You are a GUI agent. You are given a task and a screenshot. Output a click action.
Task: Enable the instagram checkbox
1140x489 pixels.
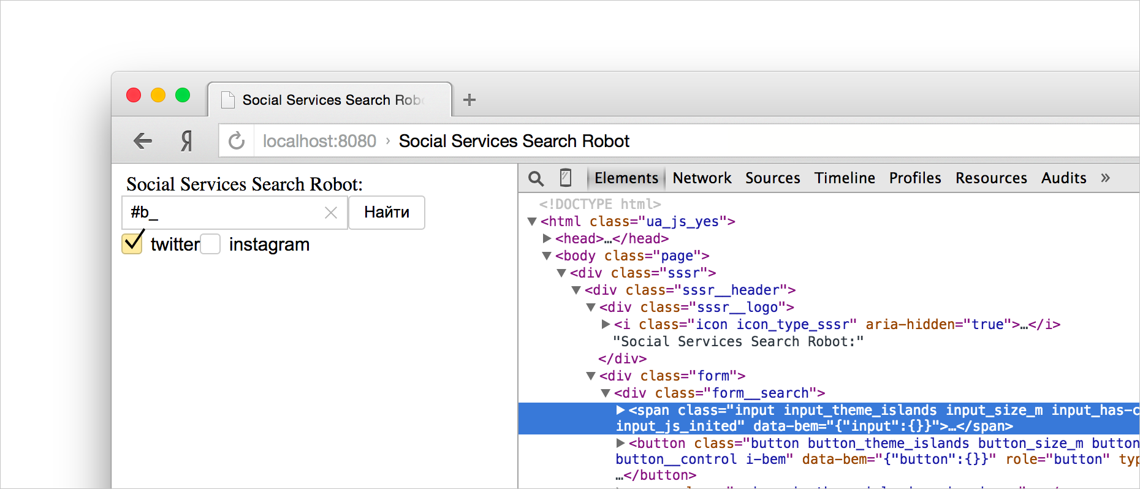tap(210, 244)
